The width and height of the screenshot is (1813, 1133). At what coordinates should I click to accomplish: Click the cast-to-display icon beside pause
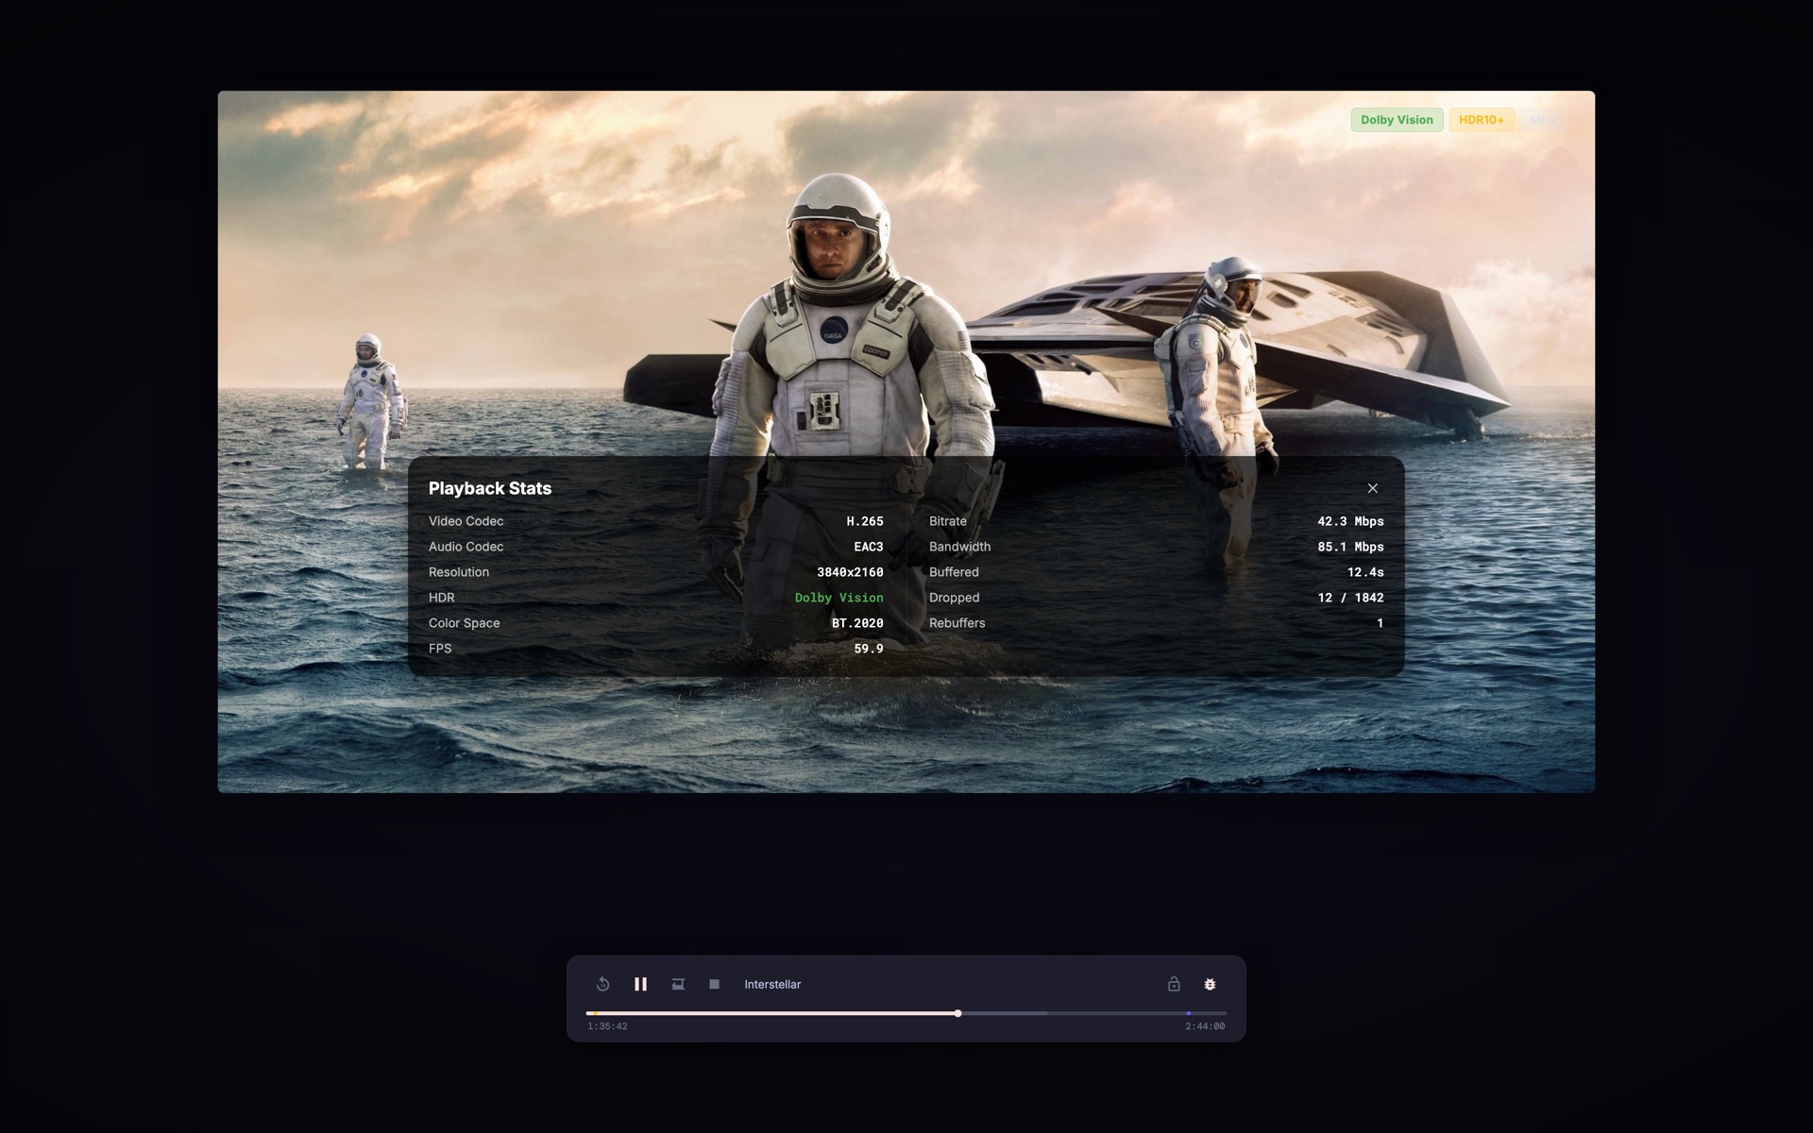pyautogui.click(x=678, y=984)
